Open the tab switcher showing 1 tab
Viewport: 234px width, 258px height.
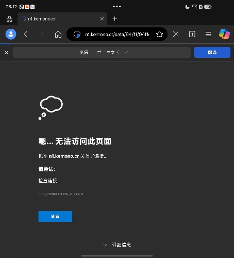192,34
